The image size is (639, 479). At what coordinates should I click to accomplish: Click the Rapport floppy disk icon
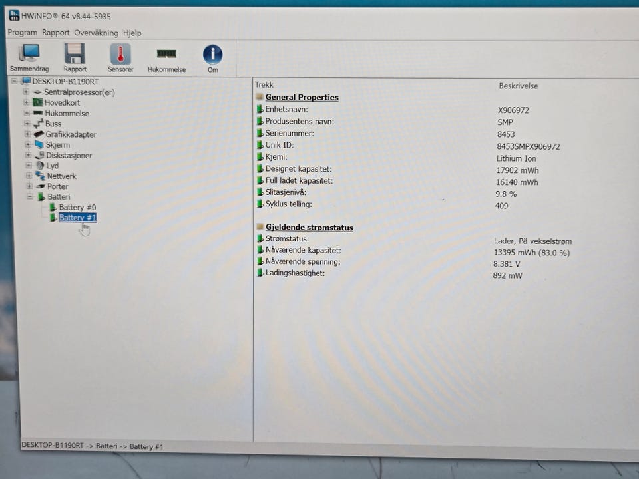click(75, 53)
